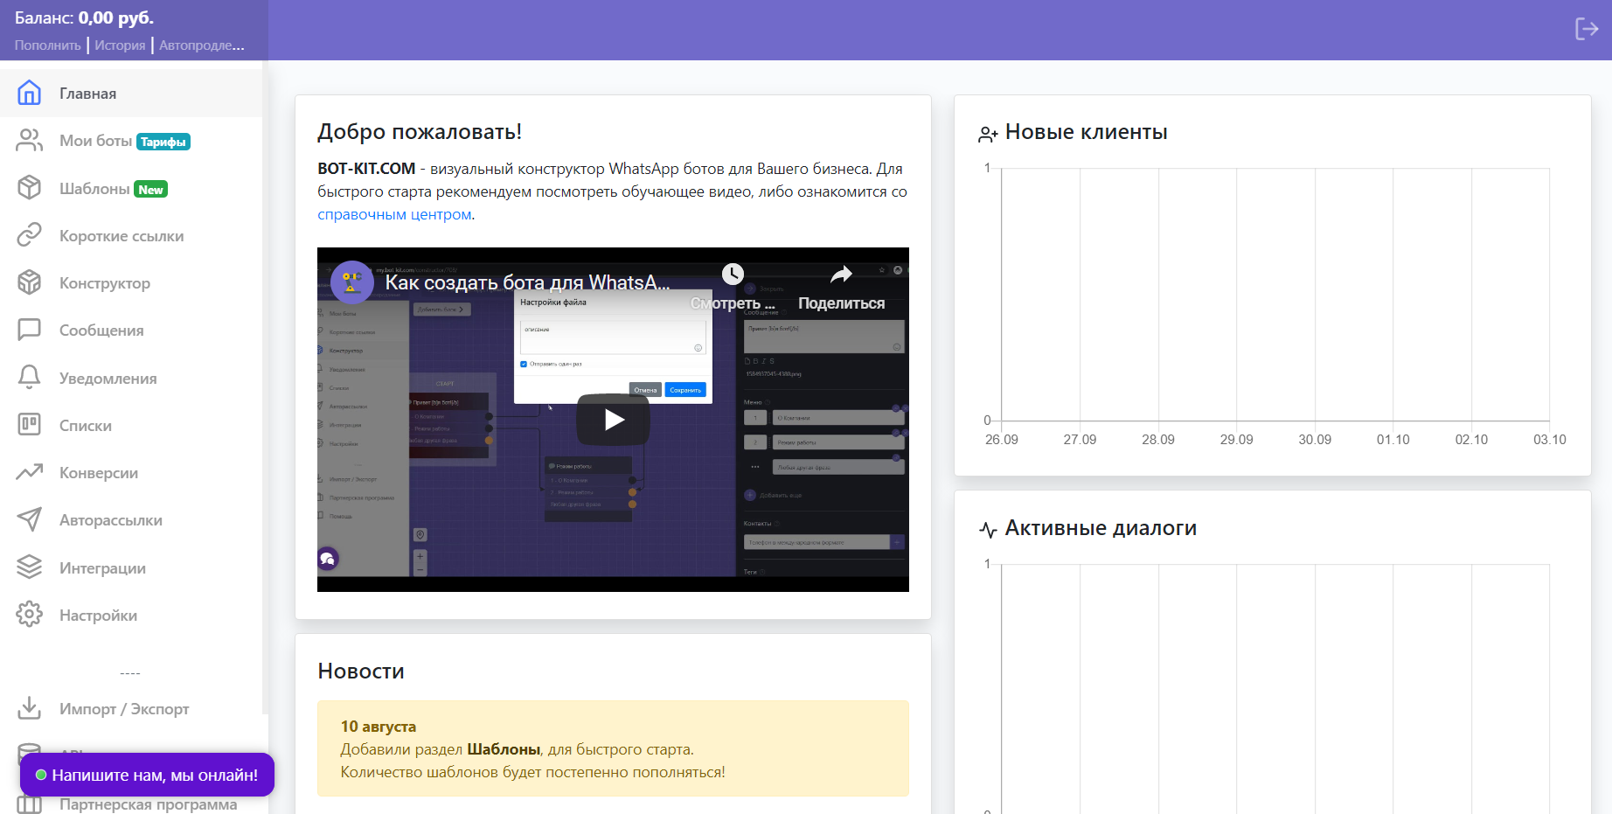Viewport: 1612px width, 814px height.
Task: Open the Уведомления bell icon
Action: point(30,378)
